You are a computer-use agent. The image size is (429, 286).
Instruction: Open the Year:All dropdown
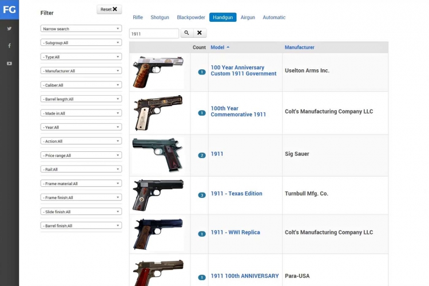pos(81,127)
